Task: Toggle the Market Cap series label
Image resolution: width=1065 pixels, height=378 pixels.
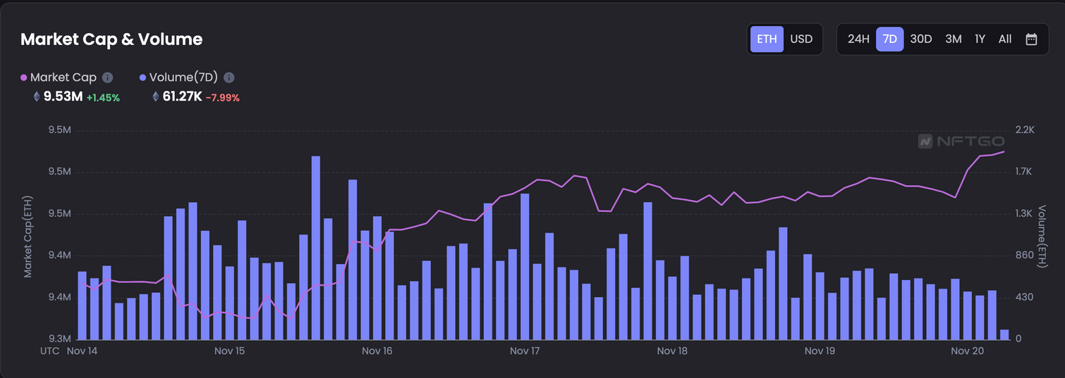Action: tap(63, 78)
